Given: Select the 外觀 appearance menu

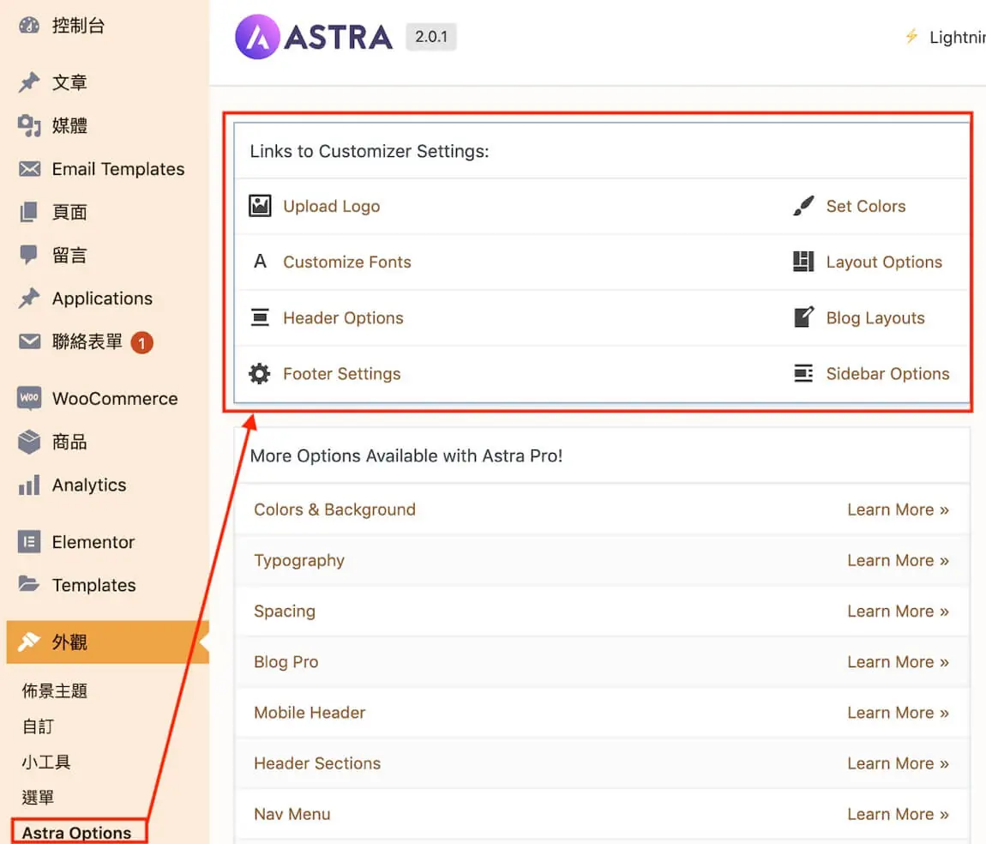Looking at the screenshot, I should pos(107,642).
